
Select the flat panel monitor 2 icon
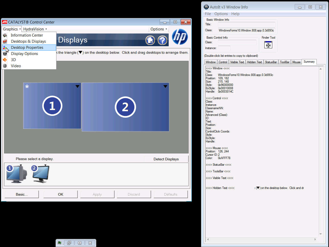click(x=41, y=174)
